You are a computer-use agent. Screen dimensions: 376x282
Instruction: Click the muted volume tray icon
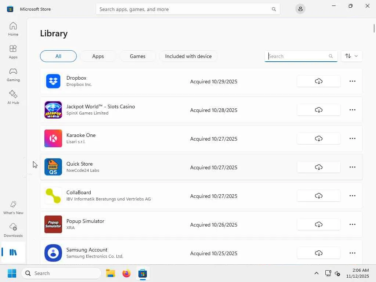[x=337, y=273]
